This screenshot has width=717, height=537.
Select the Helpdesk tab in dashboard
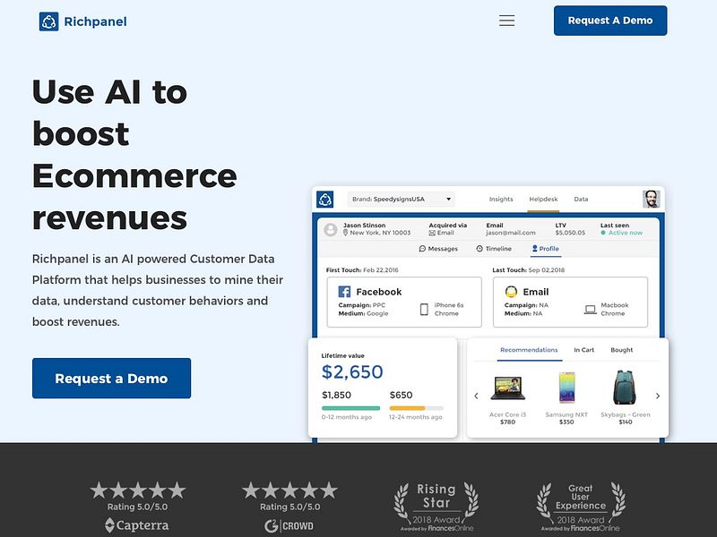tap(543, 199)
